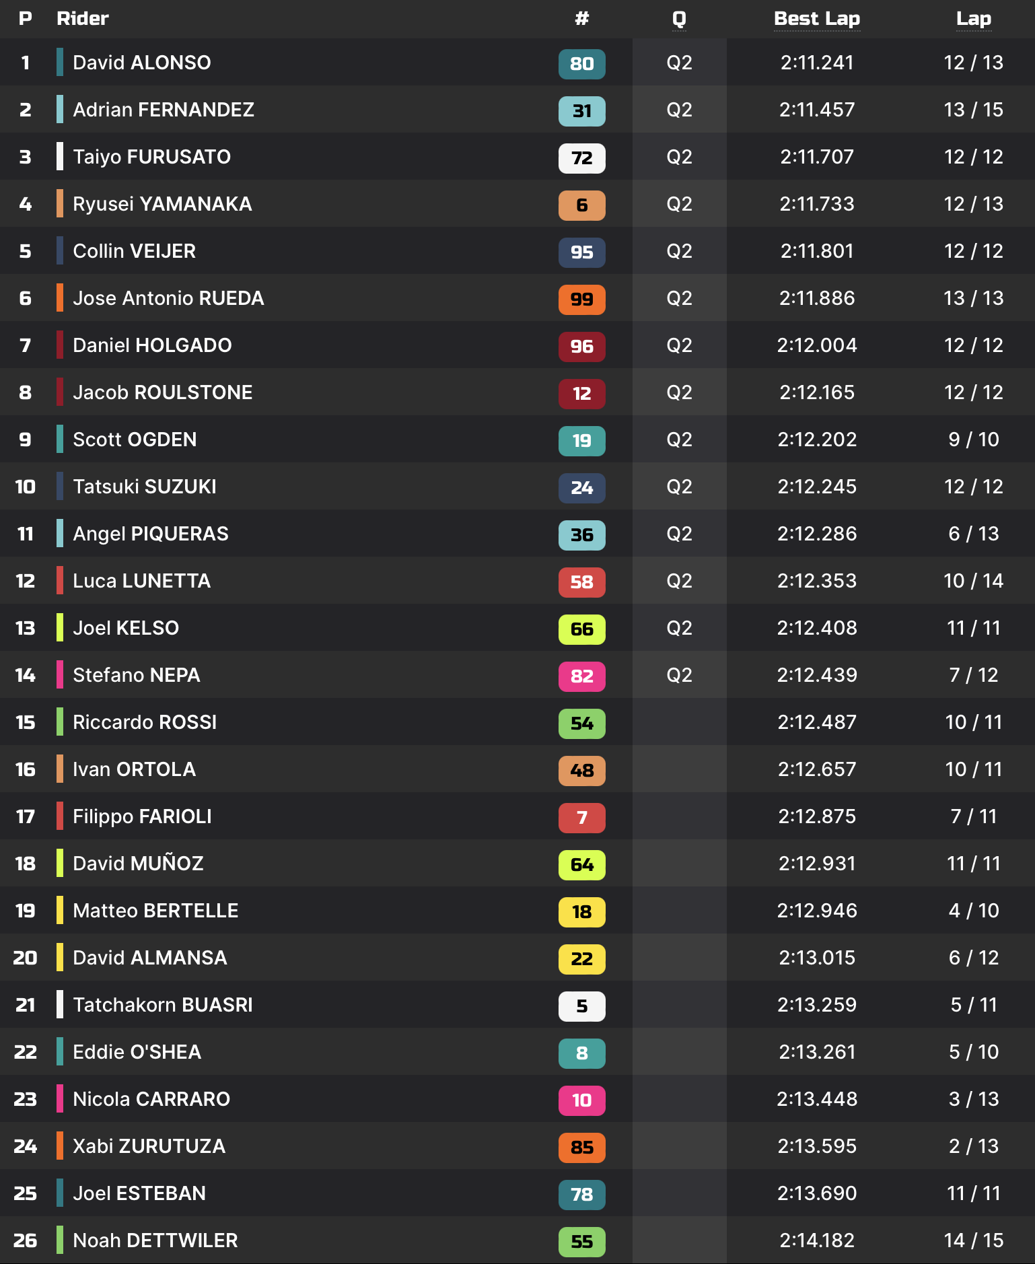Click David ALONSO's number 80 badge
This screenshot has height=1264, width=1035.
pyautogui.click(x=581, y=64)
